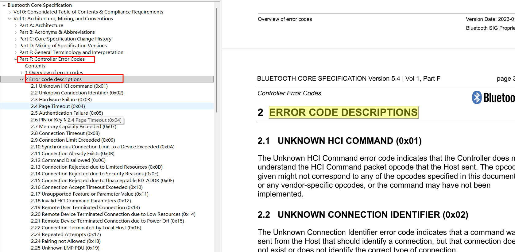This screenshot has width=515, height=252.
Task: Select 2.4 Page Timeout (0x04) bookmark
Action: pyautogui.click(x=58, y=106)
